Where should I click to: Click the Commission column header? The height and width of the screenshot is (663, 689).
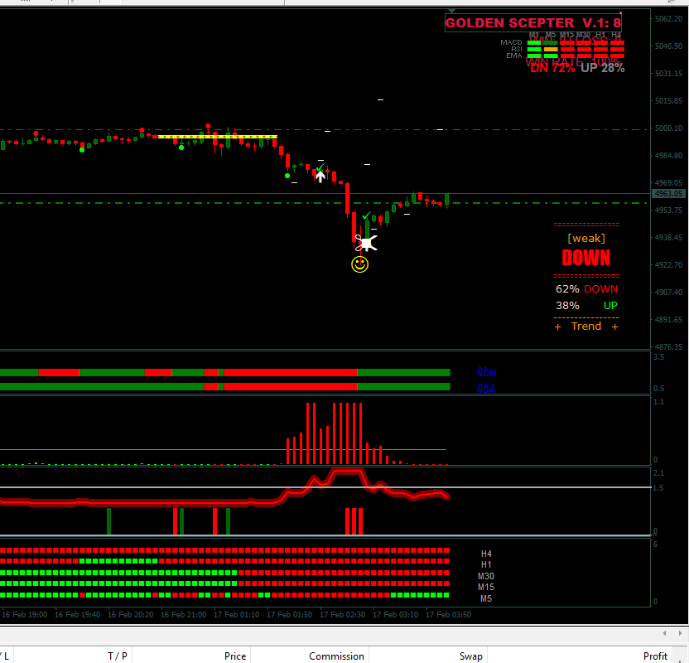coord(336,656)
